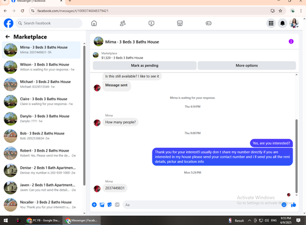
Task: Open the Chrome three-dot menu
Action: click(301, 11)
